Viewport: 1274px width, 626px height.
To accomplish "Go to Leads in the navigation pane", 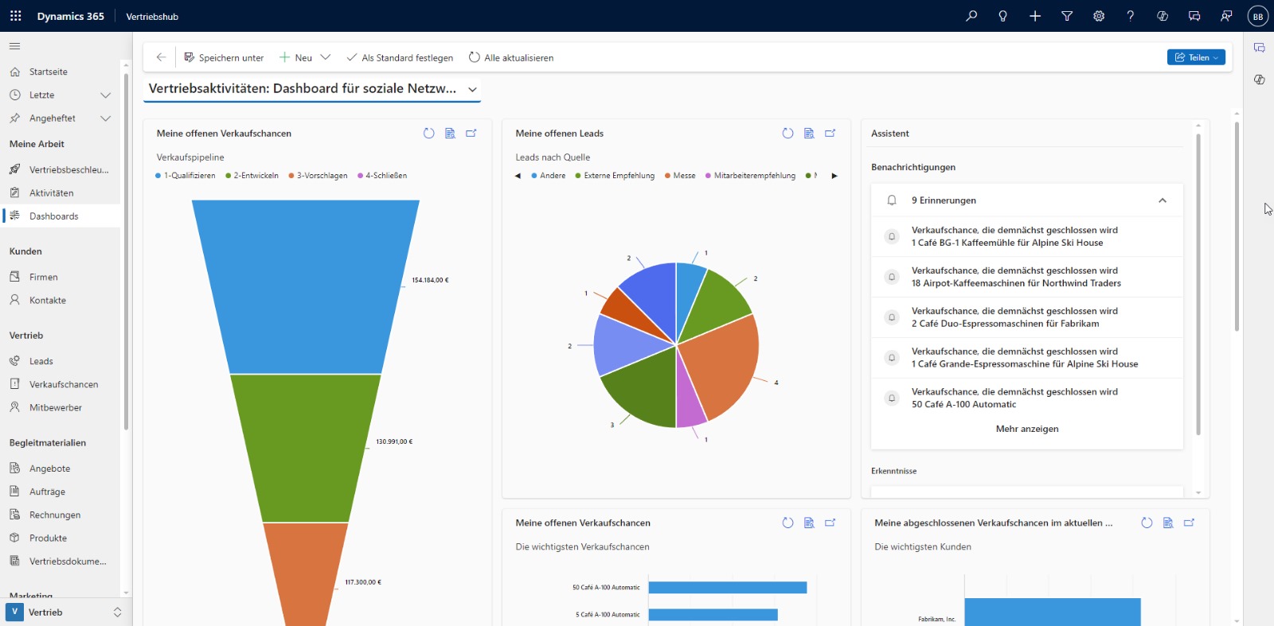I will coord(41,361).
